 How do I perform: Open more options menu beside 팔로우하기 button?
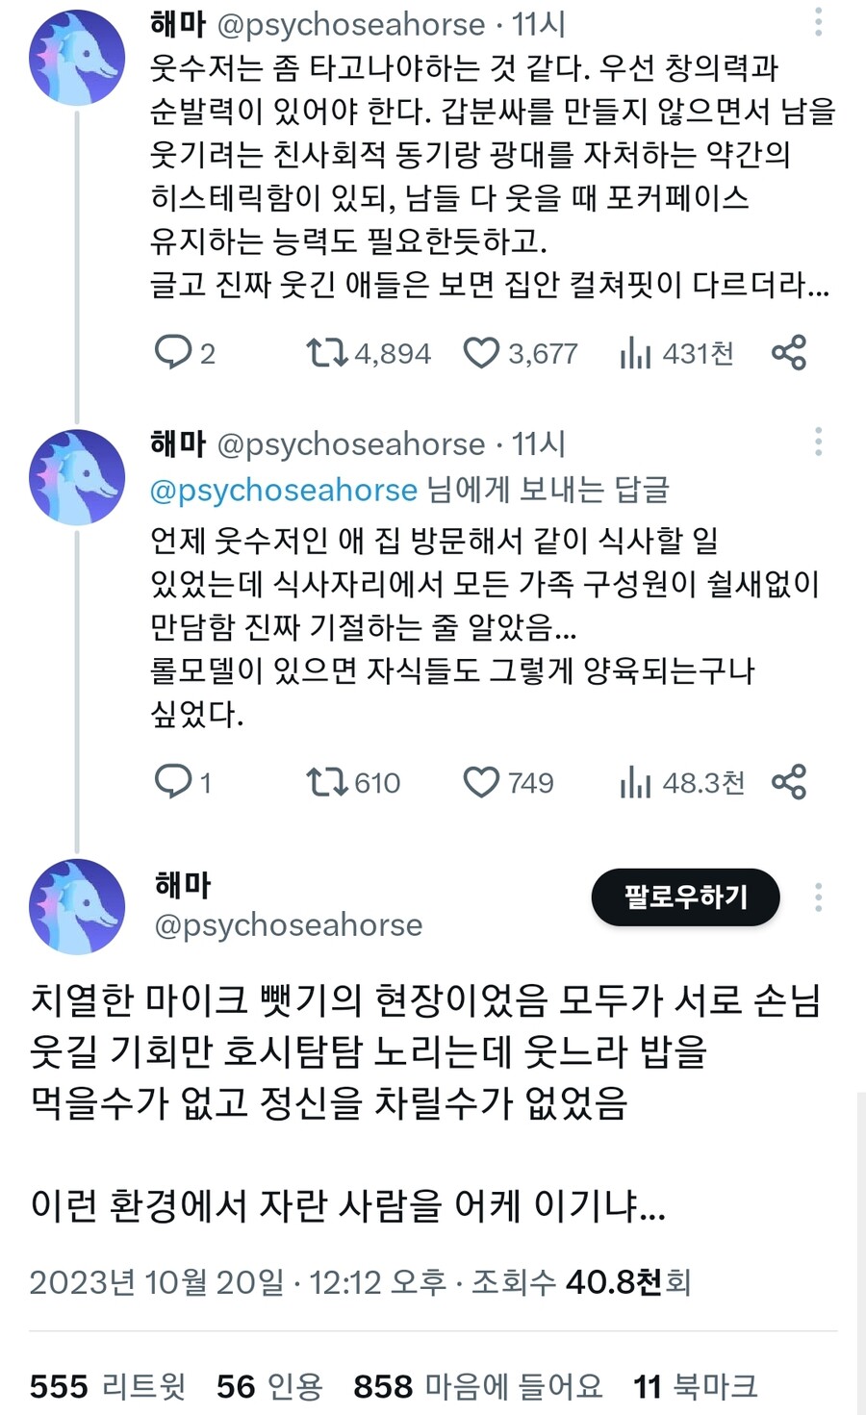818,897
